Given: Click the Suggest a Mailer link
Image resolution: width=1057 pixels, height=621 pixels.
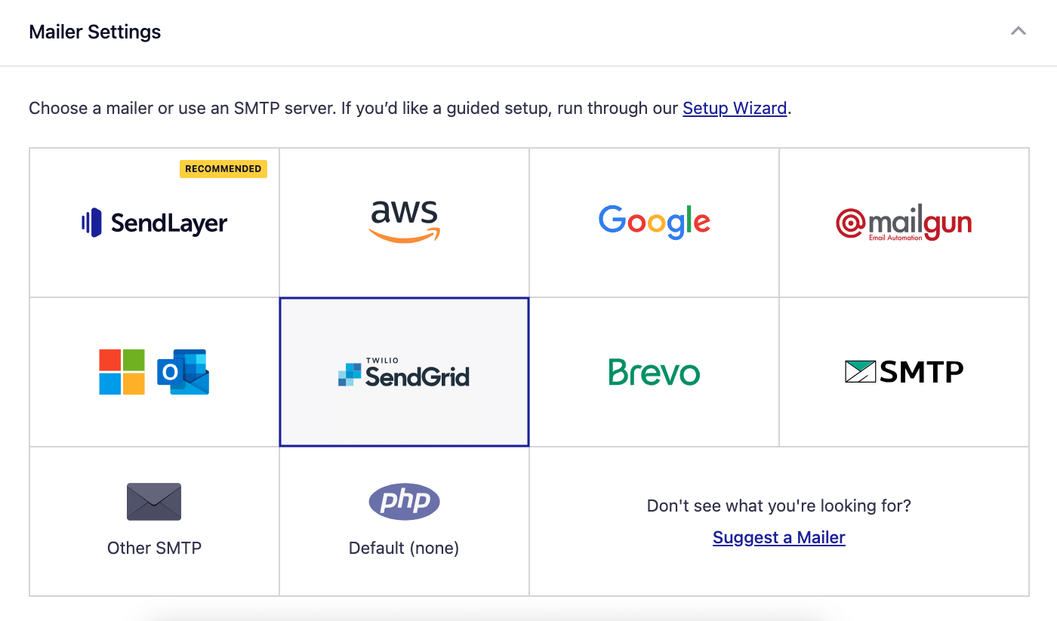Looking at the screenshot, I should click(x=778, y=537).
